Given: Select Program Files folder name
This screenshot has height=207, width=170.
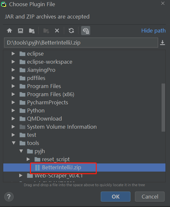Looking at the screenshot, I should (x=44, y=86).
